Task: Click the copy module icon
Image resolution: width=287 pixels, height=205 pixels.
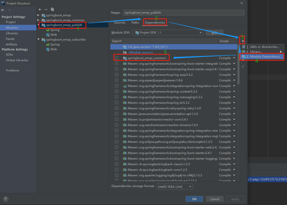Action: coord(52,9)
